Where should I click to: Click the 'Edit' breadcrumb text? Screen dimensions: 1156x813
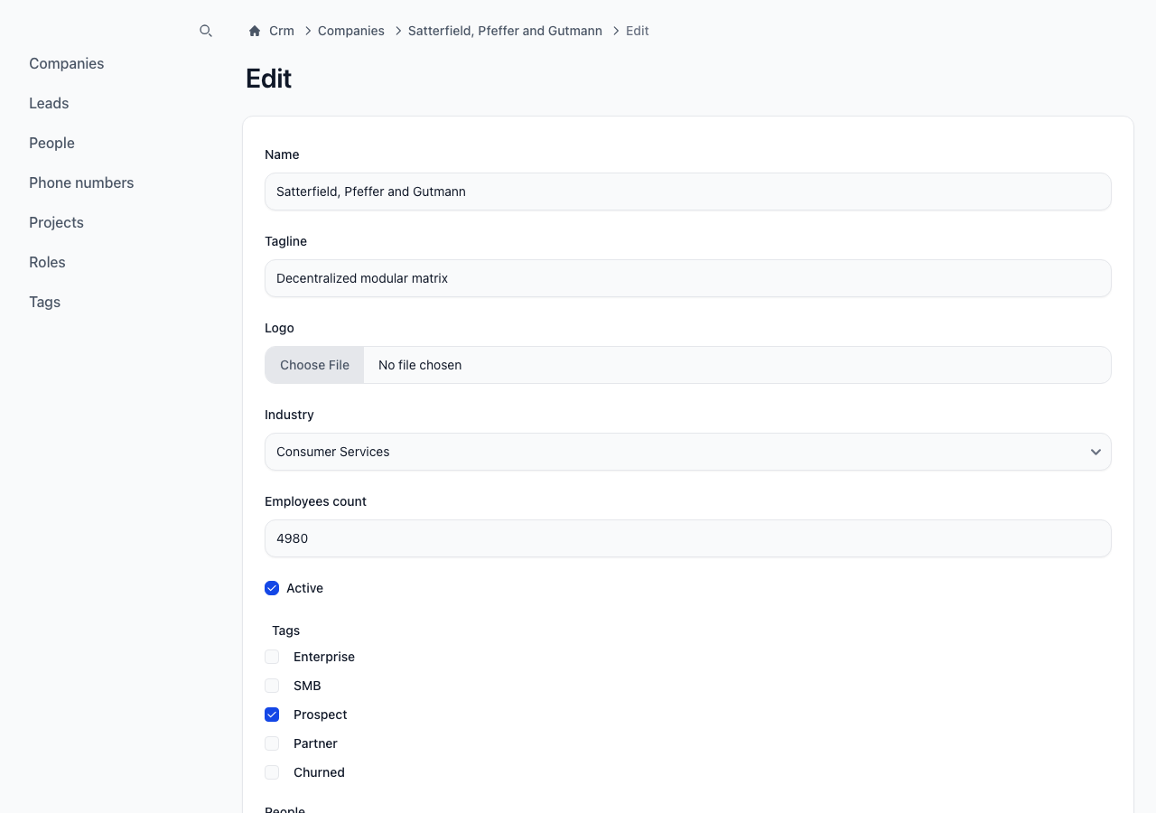pyautogui.click(x=638, y=31)
